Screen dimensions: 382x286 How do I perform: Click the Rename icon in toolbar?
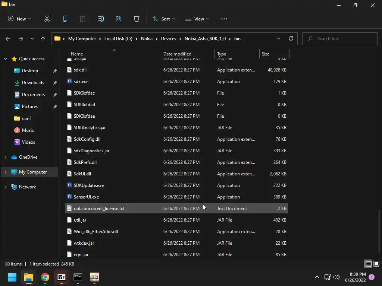(101, 19)
